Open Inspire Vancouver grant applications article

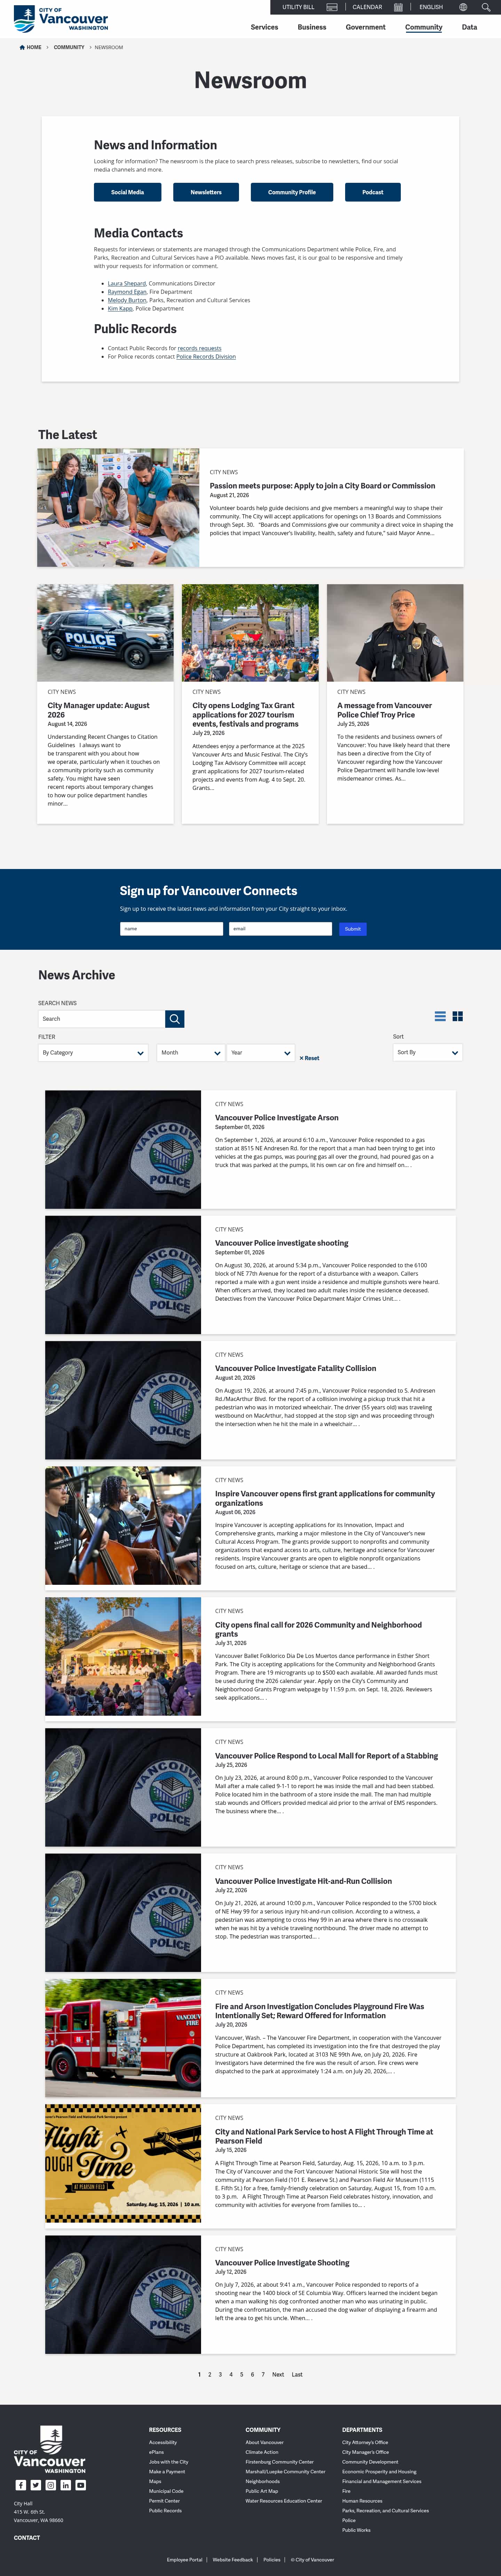(x=325, y=1498)
